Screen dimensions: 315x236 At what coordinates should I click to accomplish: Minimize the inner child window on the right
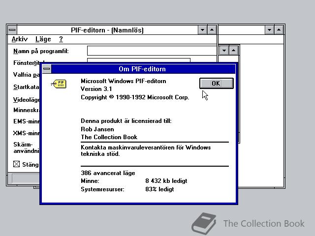pos(224,50)
